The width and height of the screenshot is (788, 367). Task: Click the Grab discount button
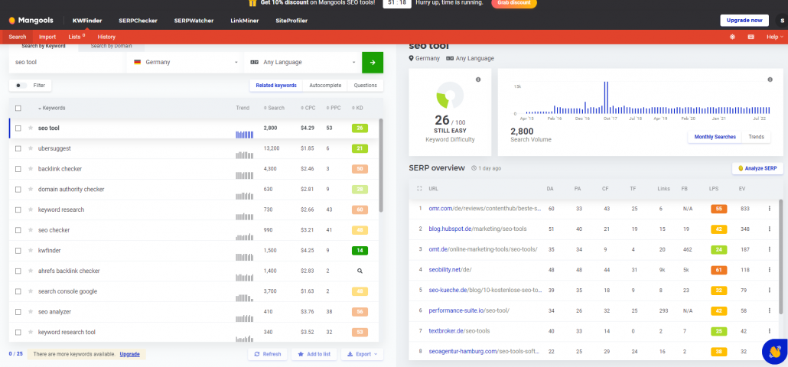514,3
